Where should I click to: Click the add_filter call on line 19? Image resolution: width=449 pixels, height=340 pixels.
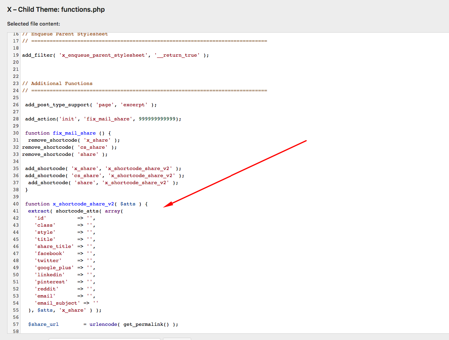point(37,55)
